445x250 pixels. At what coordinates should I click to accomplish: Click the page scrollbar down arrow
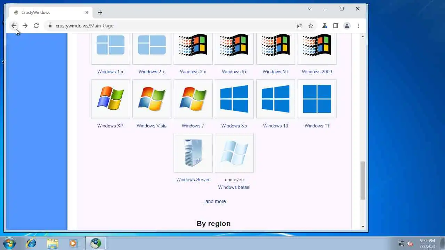pyautogui.click(x=363, y=227)
